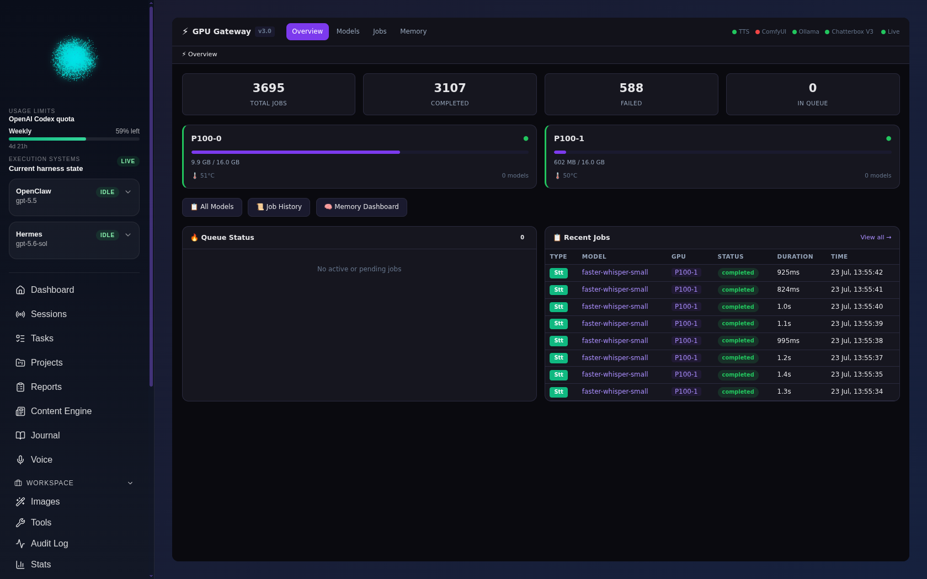Click the Reports clipboard icon
Viewport: 927px width, 579px height.
pos(20,387)
